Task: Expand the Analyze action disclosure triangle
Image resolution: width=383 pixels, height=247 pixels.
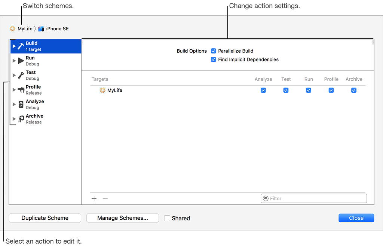Action: (x=14, y=104)
